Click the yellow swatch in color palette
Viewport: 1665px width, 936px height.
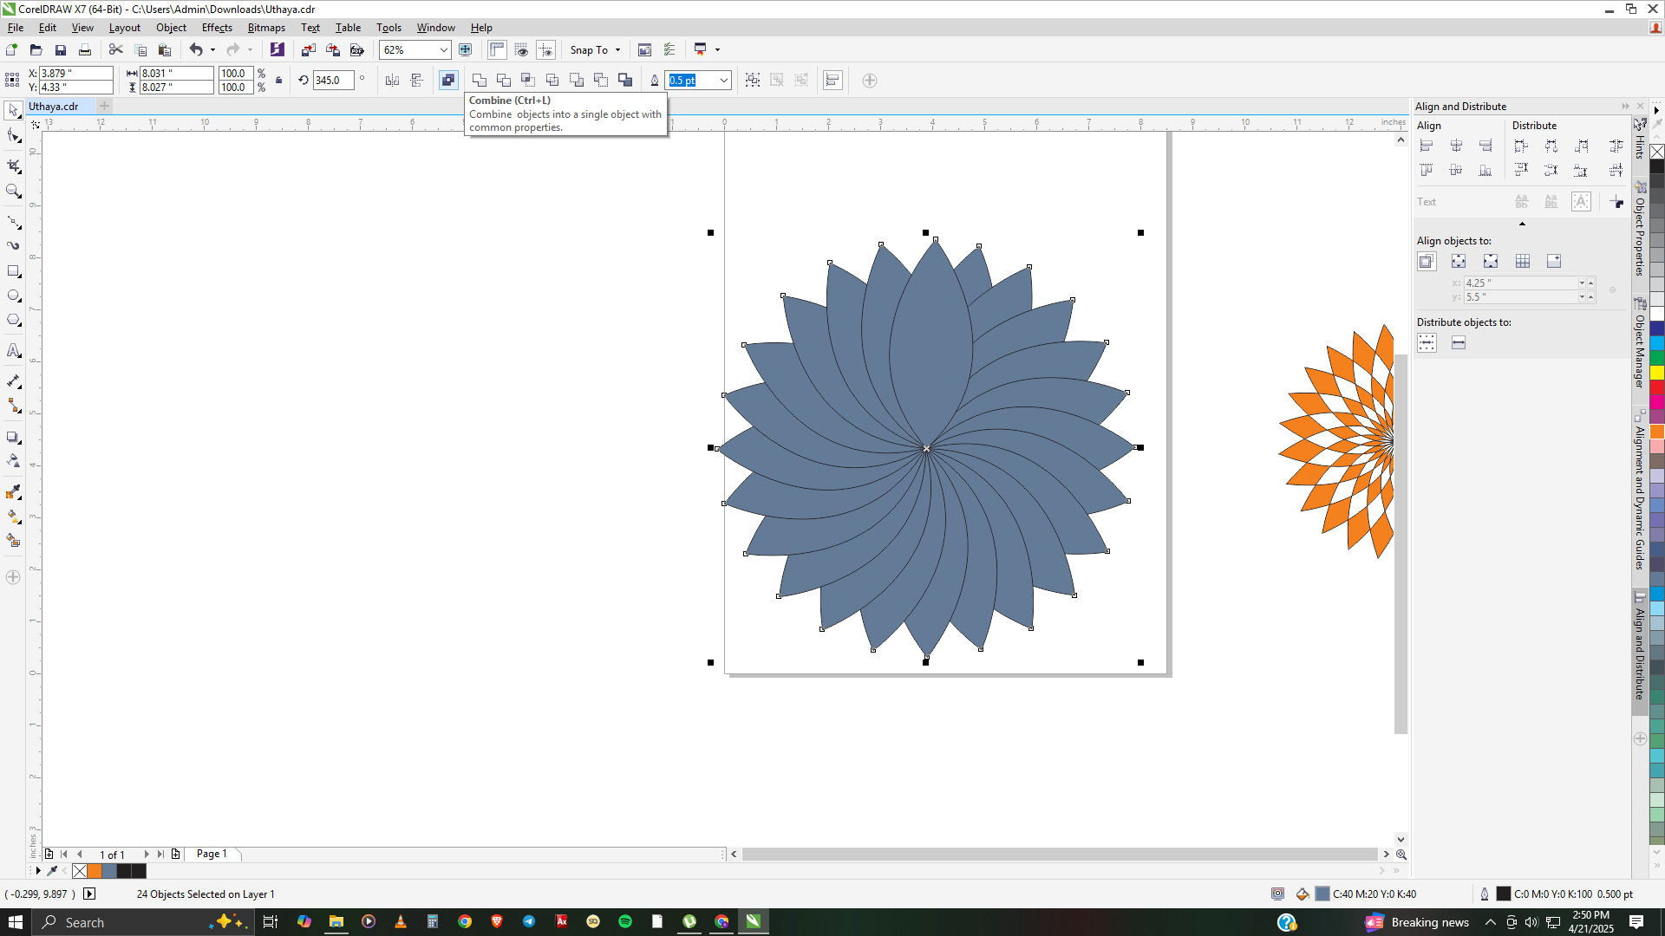1656,373
